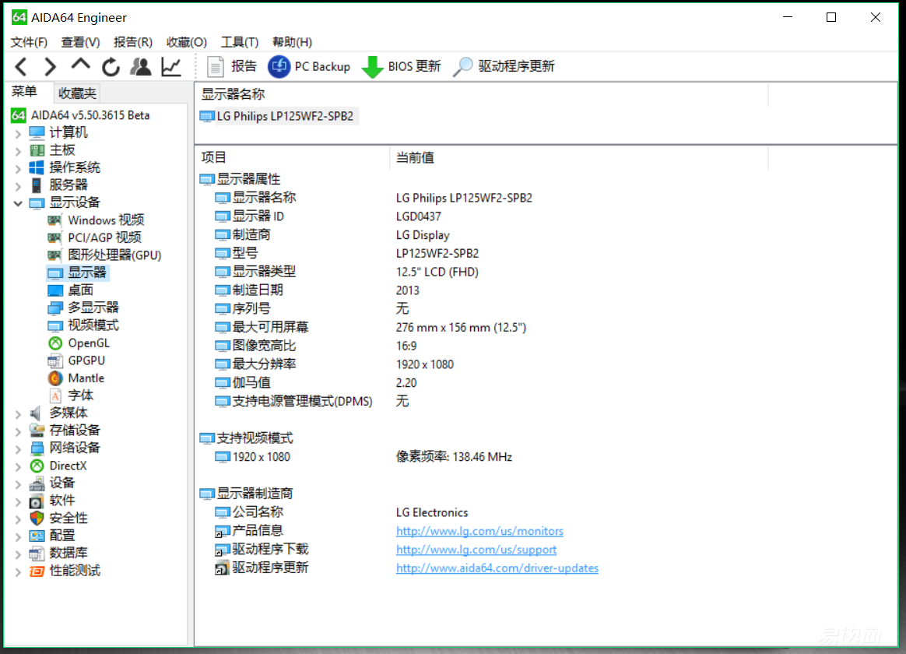The height and width of the screenshot is (654, 906).
Task: Click the 项目 column header
Action: pos(293,157)
